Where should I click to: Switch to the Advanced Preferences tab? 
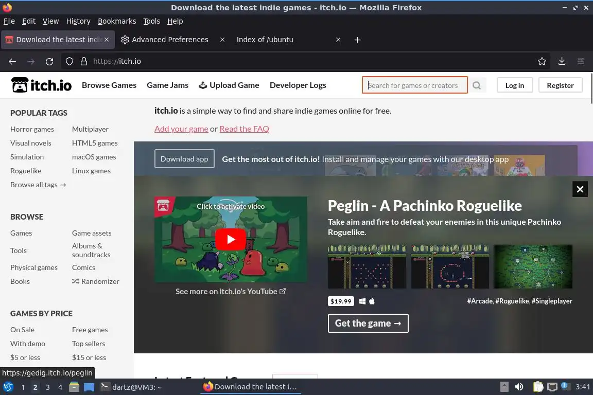click(170, 40)
